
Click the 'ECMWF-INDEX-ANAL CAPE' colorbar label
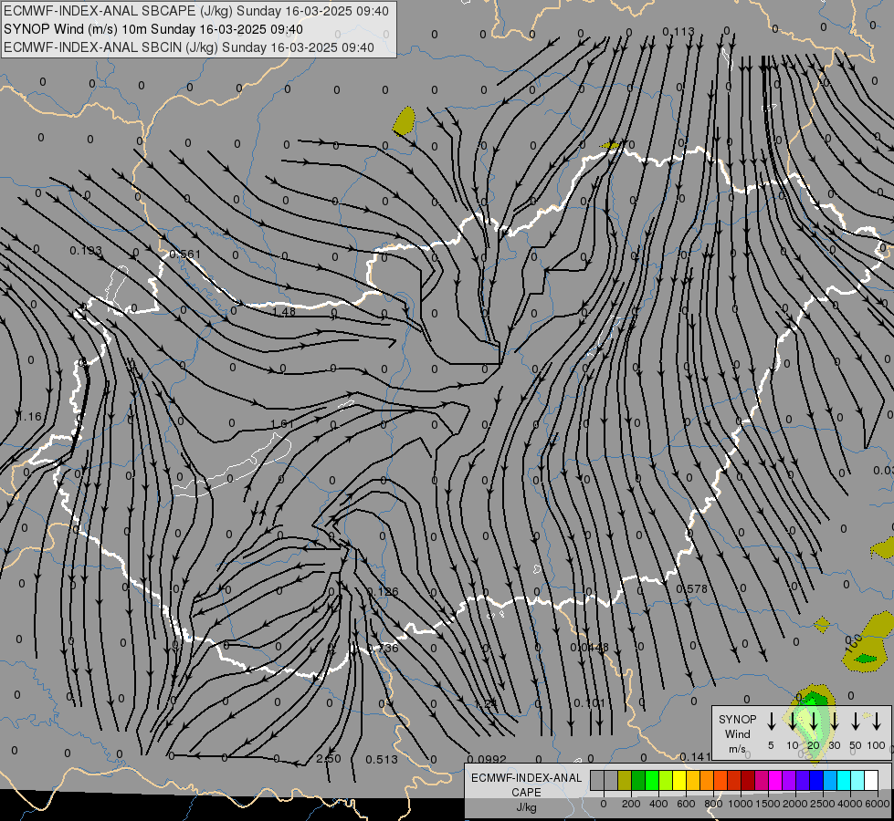pyautogui.click(x=526, y=785)
